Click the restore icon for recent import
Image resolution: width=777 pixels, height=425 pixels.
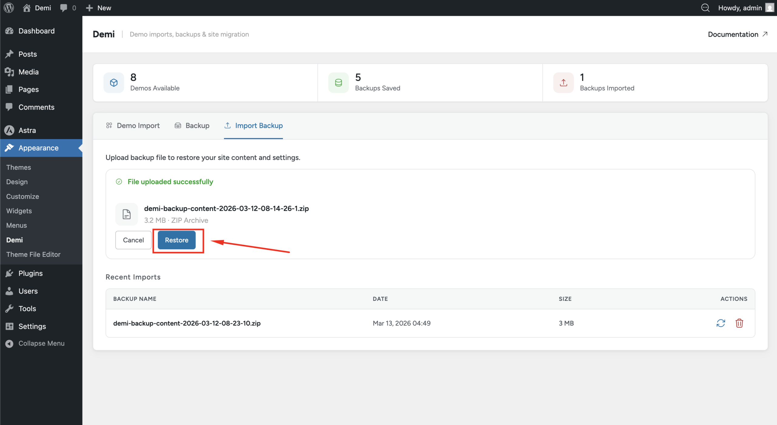721,323
